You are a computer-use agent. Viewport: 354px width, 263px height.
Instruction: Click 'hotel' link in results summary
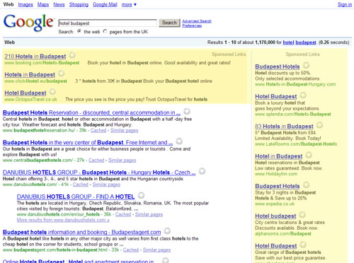click(288, 42)
